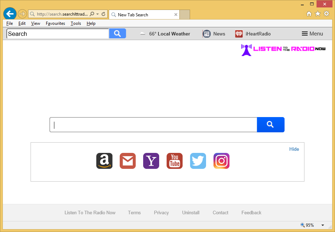
Task: Open the News toolbar link
Action: coord(219,34)
